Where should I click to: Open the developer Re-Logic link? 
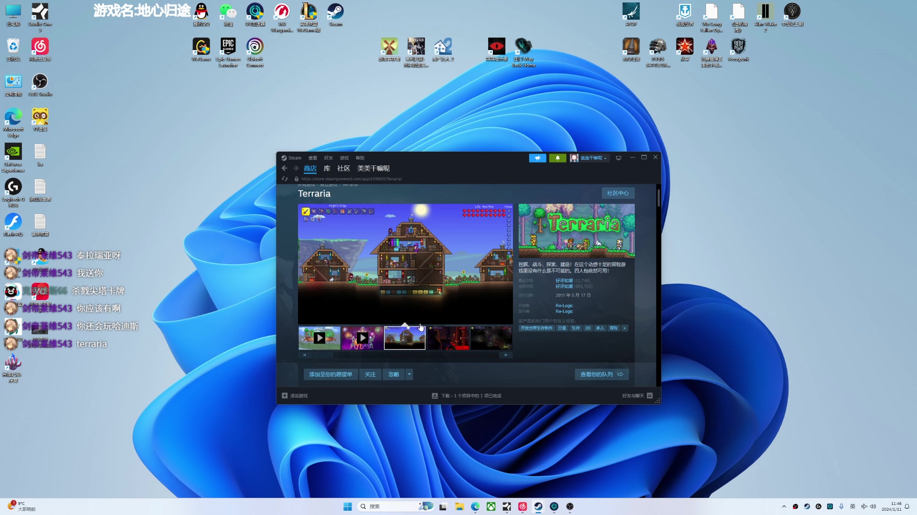coord(564,306)
